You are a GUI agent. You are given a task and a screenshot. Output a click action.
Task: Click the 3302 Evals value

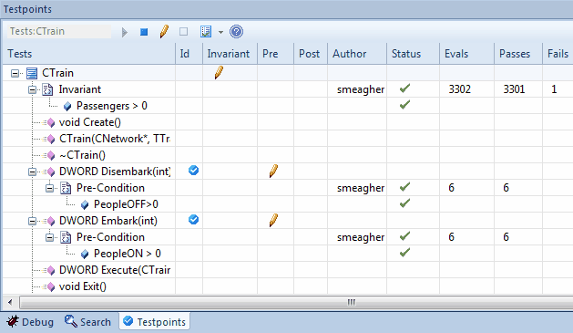460,89
